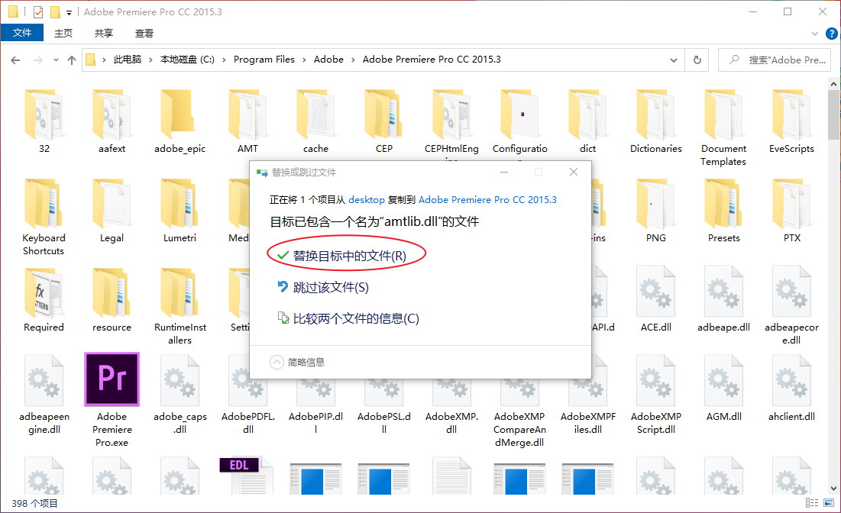Open the resource folder

pyautogui.click(x=112, y=293)
